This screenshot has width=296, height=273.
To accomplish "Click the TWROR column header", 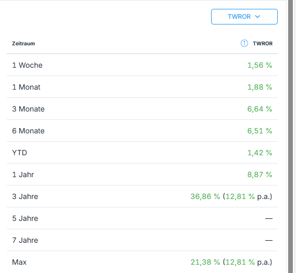I will tap(263, 44).
